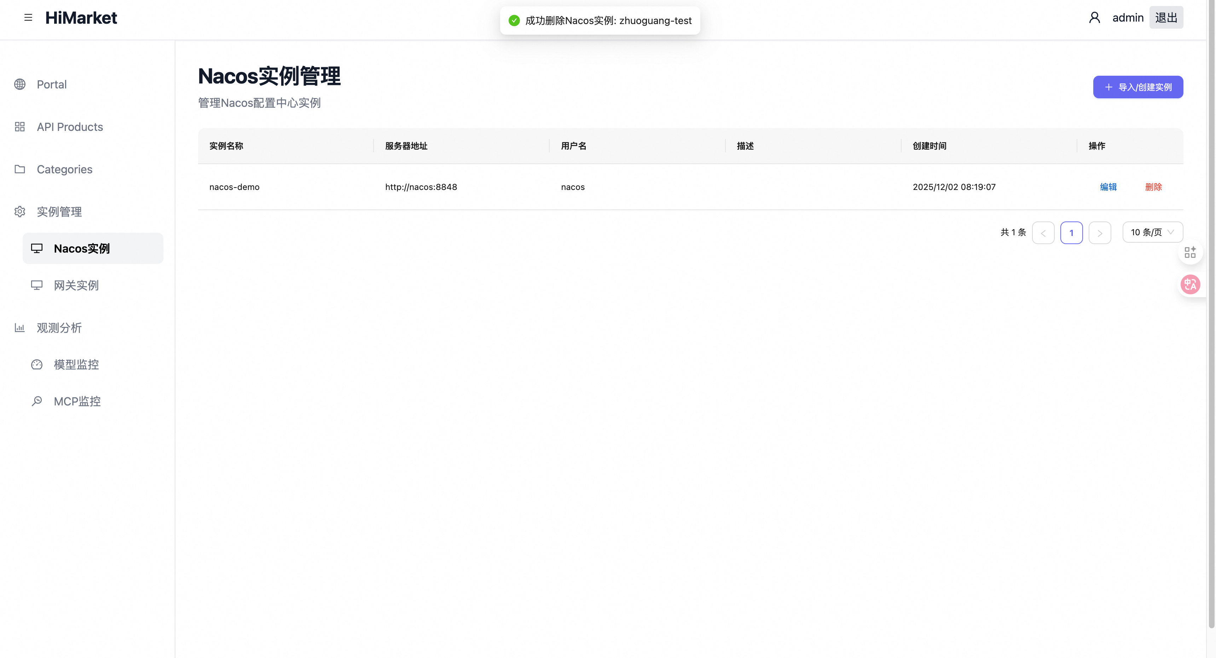Screen dimensions: 1216x658
Task: Open the 网关实例 menu item
Action: coord(76,285)
